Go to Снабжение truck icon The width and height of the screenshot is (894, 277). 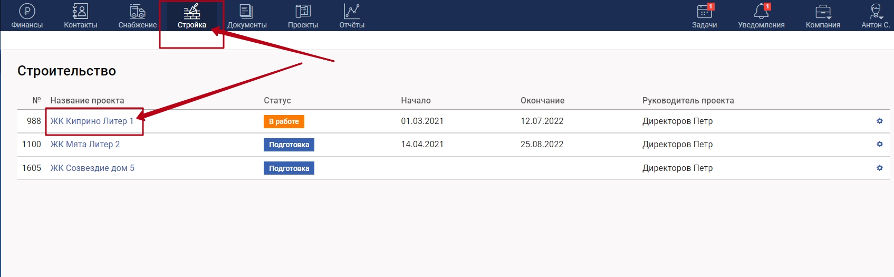point(137,12)
